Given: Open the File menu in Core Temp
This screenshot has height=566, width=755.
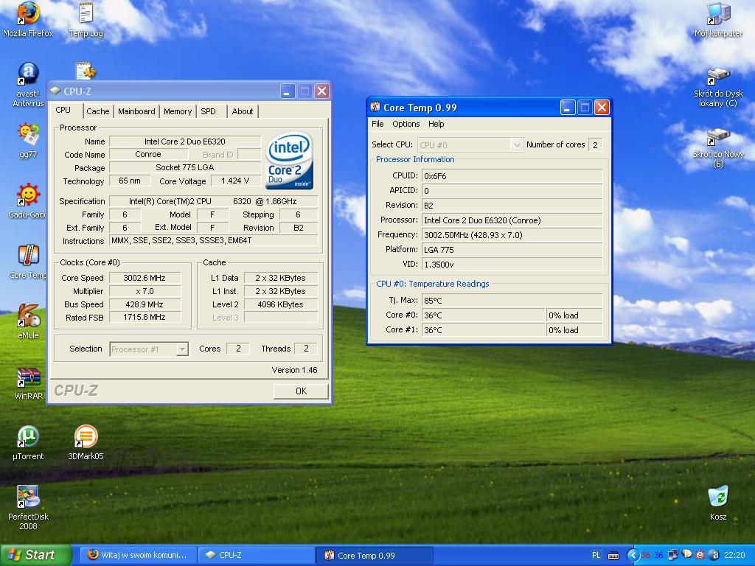Looking at the screenshot, I should (x=377, y=124).
